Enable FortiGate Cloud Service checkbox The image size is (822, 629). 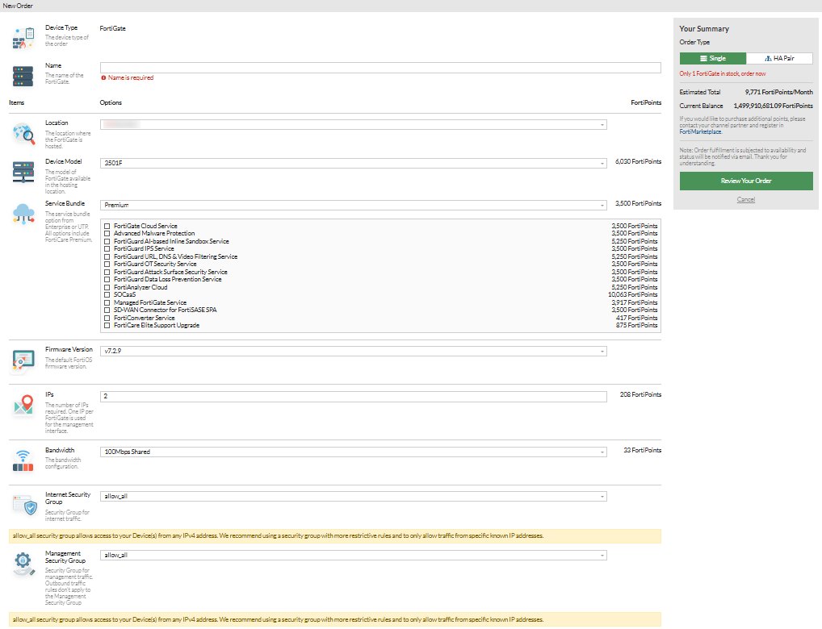pyautogui.click(x=107, y=227)
